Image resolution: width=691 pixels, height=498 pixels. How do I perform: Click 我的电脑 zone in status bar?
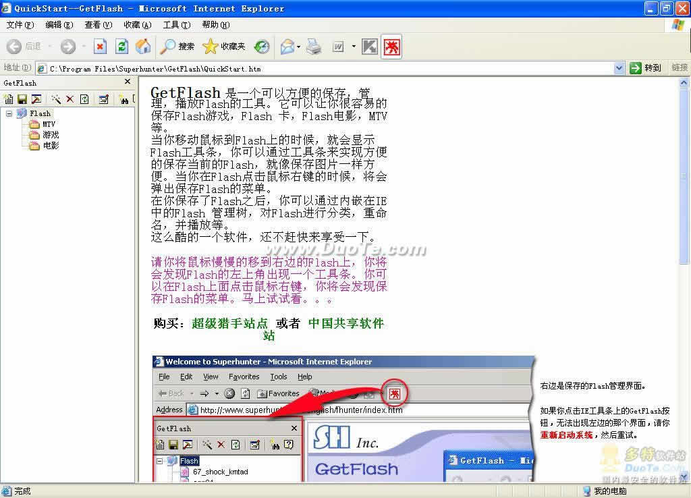click(610, 491)
